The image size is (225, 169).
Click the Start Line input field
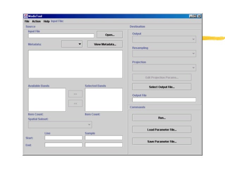[63, 138]
